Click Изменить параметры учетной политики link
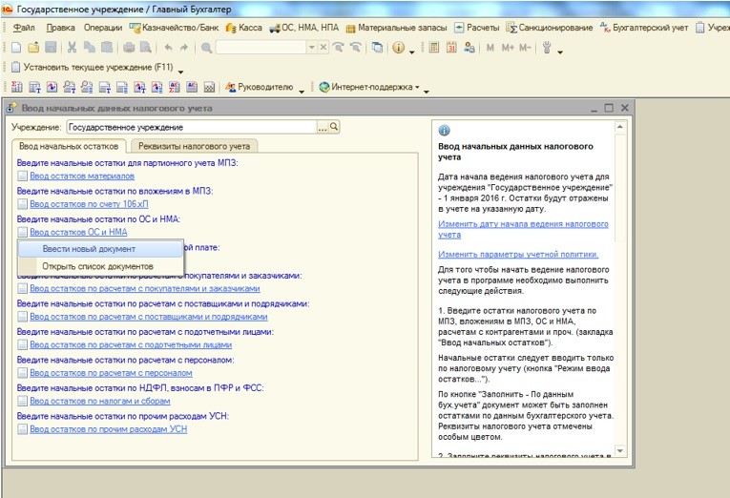730x498 pixels. [518, 254]
